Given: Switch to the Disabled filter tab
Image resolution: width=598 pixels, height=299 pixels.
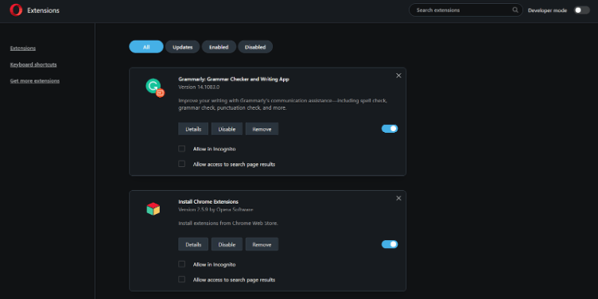Looking at the screenshot, I should tap(255, 47).
